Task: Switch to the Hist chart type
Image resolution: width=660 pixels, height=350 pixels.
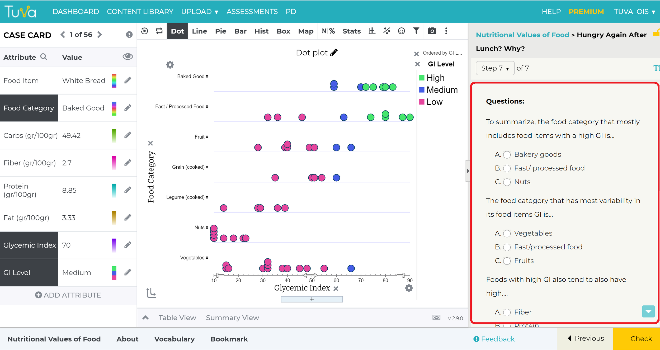Action: 261,31
